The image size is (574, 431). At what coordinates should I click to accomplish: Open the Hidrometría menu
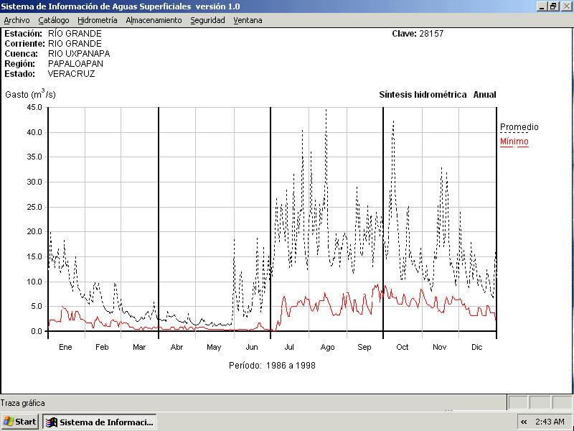tap(97, 20)
